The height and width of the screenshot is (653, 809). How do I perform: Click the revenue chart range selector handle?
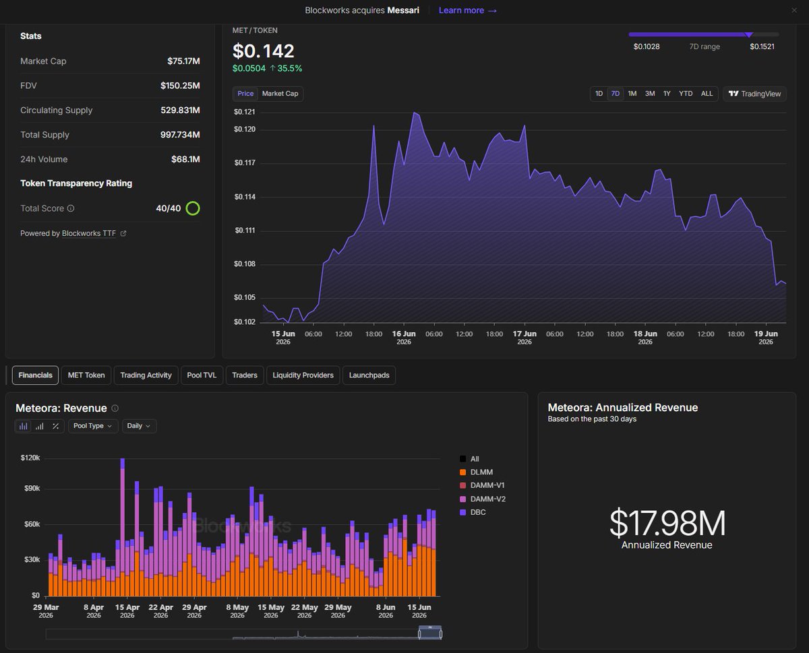pos(429,633)
